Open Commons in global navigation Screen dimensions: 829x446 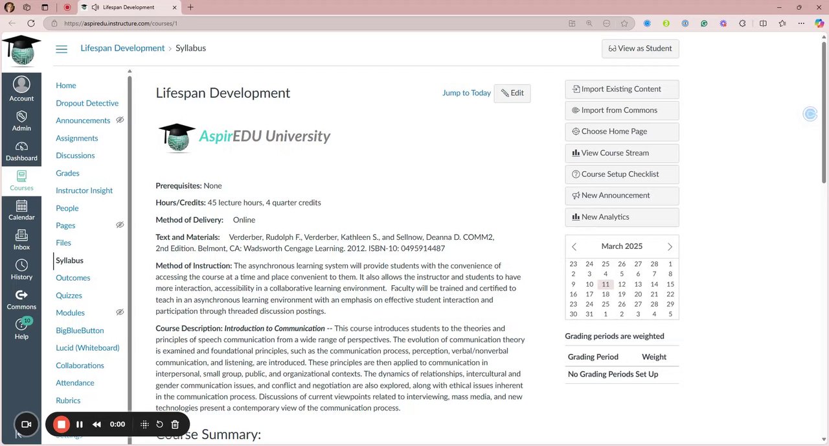pos(21,299)
